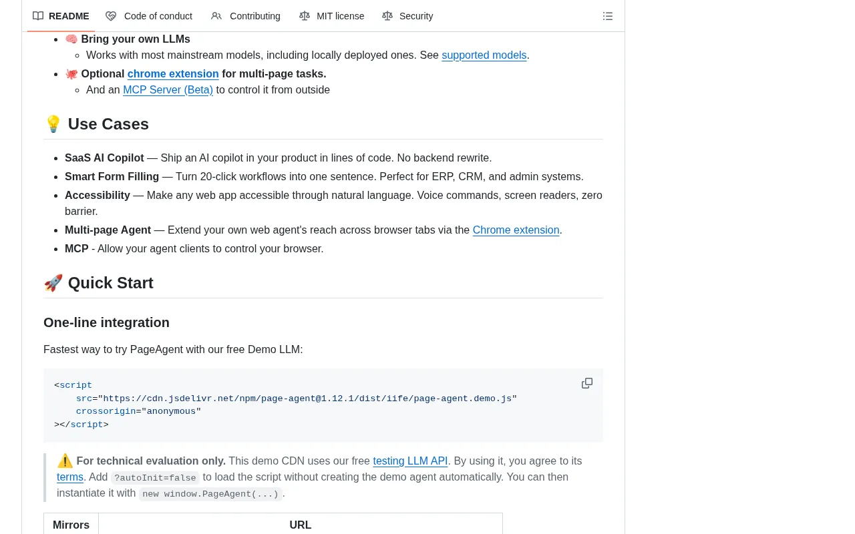855x534 pixels.
Task: Open the Security tab
Action: [407, 16]
